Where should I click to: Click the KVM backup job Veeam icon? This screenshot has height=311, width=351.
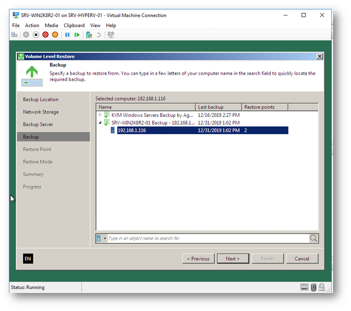point(107,115)
